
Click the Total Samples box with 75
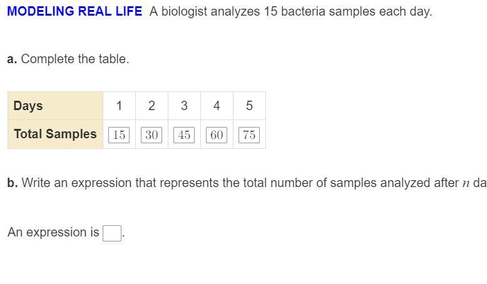249,135
